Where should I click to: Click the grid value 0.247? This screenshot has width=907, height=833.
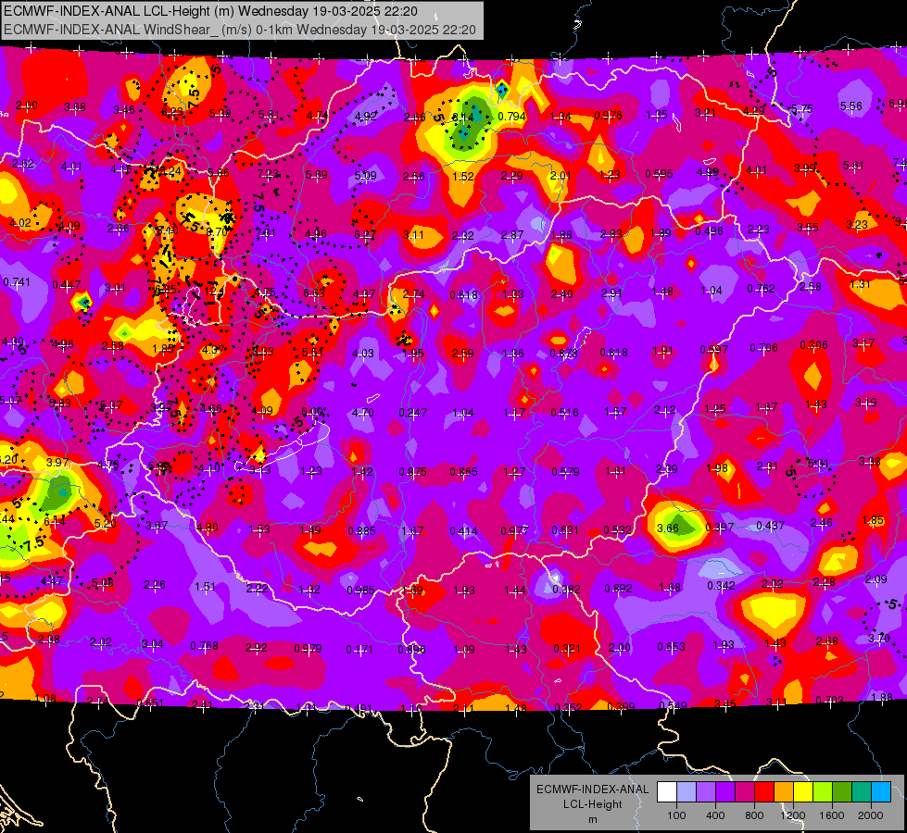[x=413, y=412]
